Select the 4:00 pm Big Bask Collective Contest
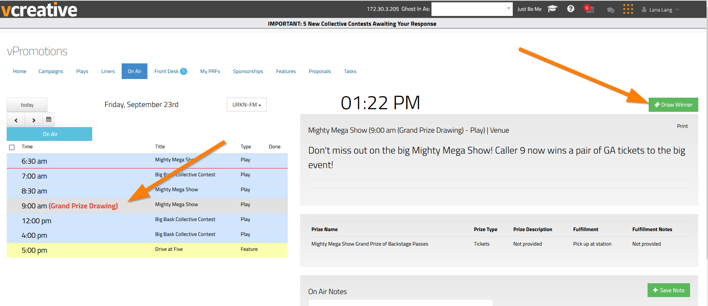This screenshot has height=306, width=708. click(x=147, y=236)
